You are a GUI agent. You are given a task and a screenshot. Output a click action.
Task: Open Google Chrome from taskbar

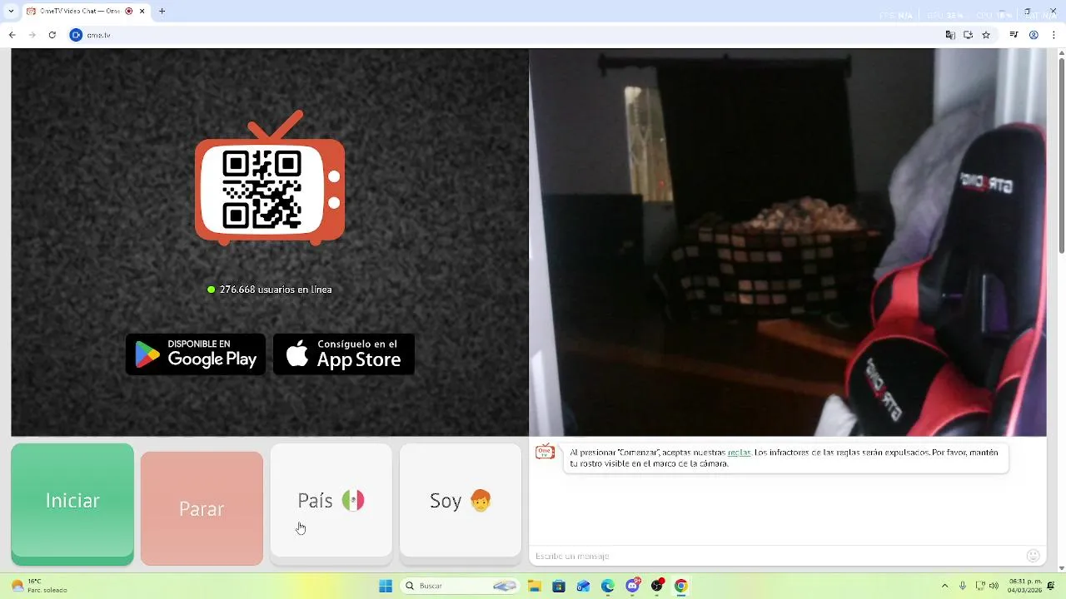(x=681, y=586)
